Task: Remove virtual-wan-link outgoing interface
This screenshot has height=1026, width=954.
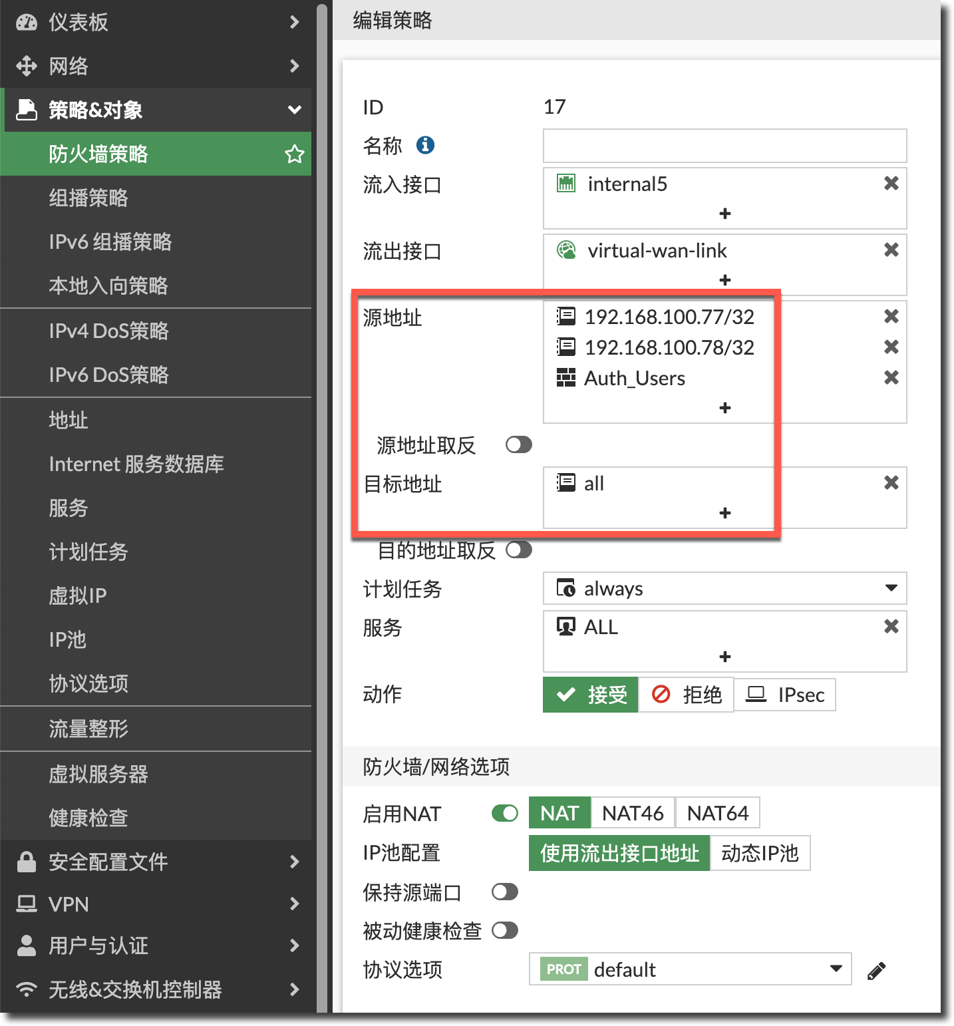Action: coord(891,250)
